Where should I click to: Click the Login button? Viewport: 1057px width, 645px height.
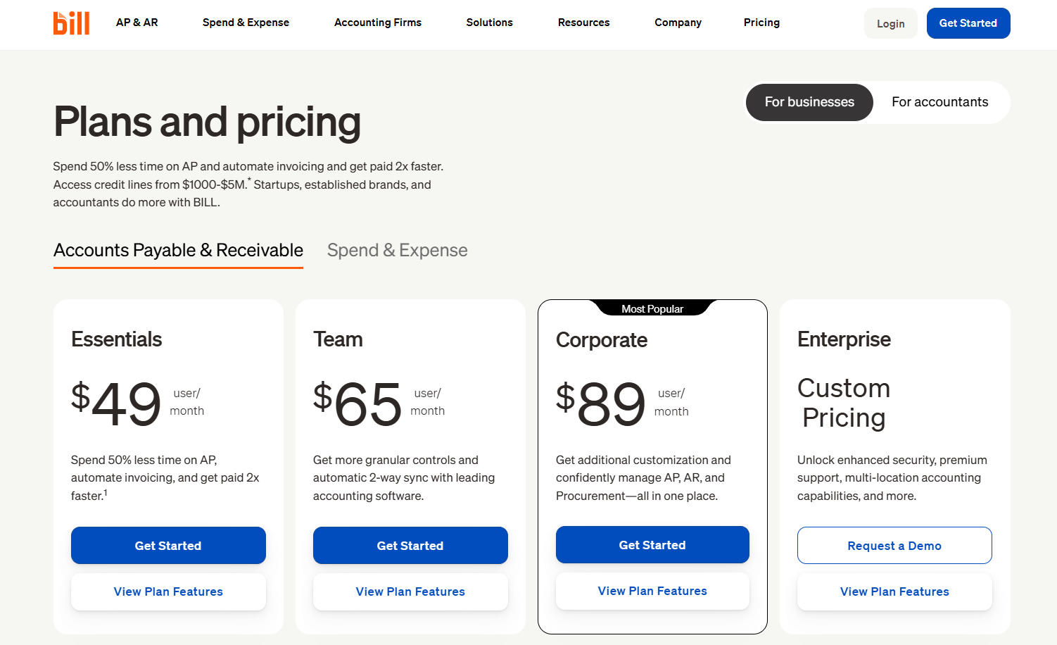tap(891, 23)
